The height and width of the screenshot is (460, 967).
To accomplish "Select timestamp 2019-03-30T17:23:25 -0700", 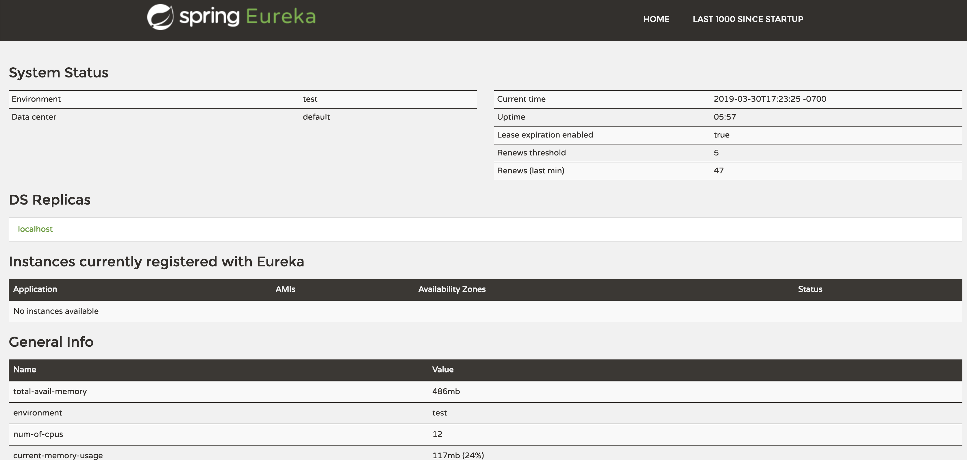I will tap(770, 99).
